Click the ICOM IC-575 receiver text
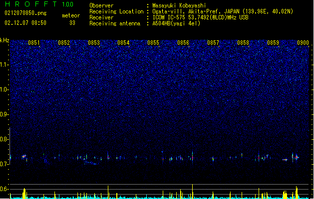This screenshot has height=199, width=314. tap(201, 17)
